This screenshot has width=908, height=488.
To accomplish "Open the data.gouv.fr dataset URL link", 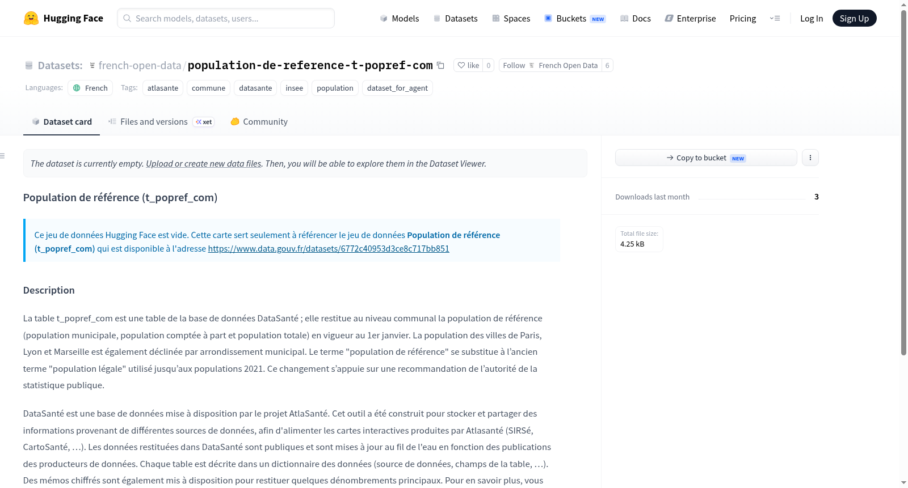I will [329, 249].
